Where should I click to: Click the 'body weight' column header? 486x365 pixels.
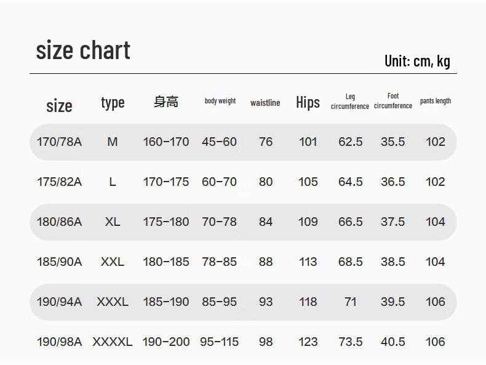220,101
